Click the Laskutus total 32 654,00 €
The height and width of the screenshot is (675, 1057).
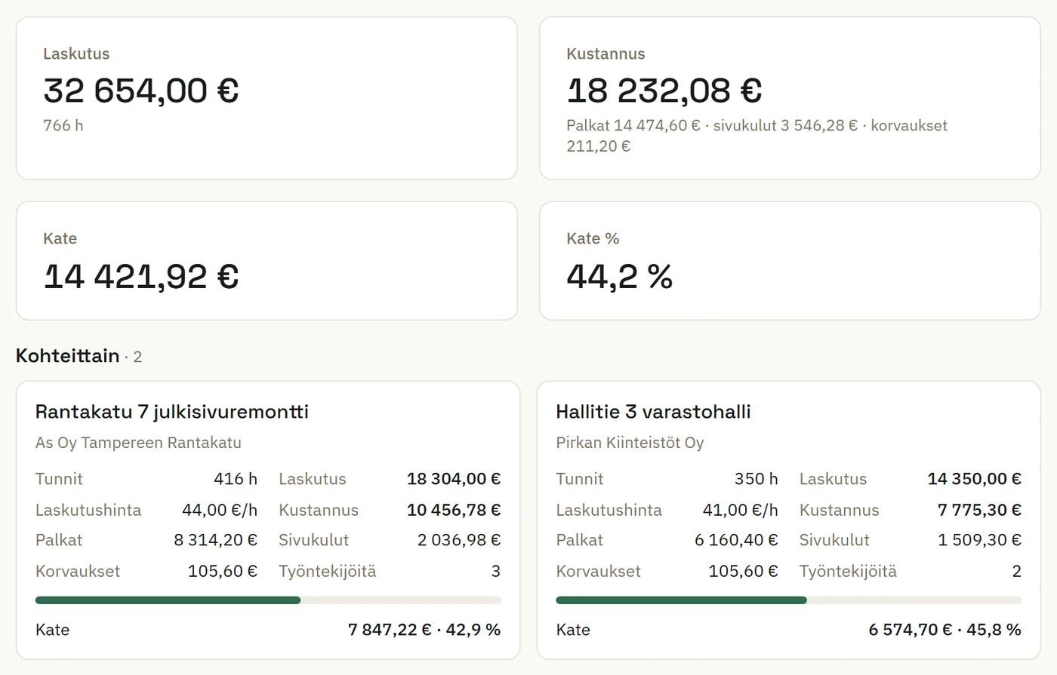141,91
